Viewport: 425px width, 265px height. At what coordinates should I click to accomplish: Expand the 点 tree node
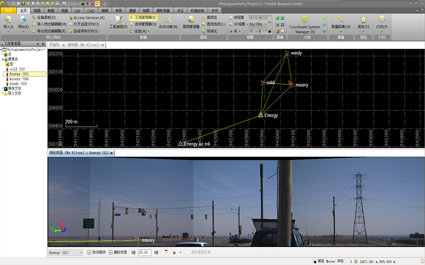(x=3, y=55)
